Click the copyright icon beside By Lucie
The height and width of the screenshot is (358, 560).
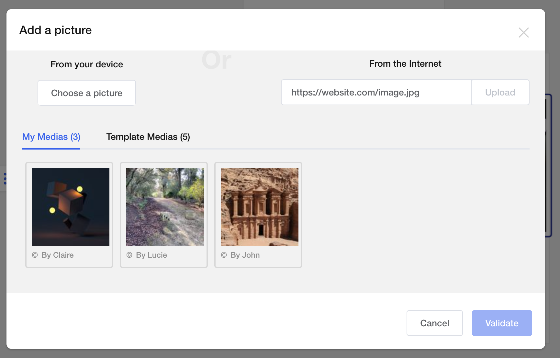tap(129, 255)
